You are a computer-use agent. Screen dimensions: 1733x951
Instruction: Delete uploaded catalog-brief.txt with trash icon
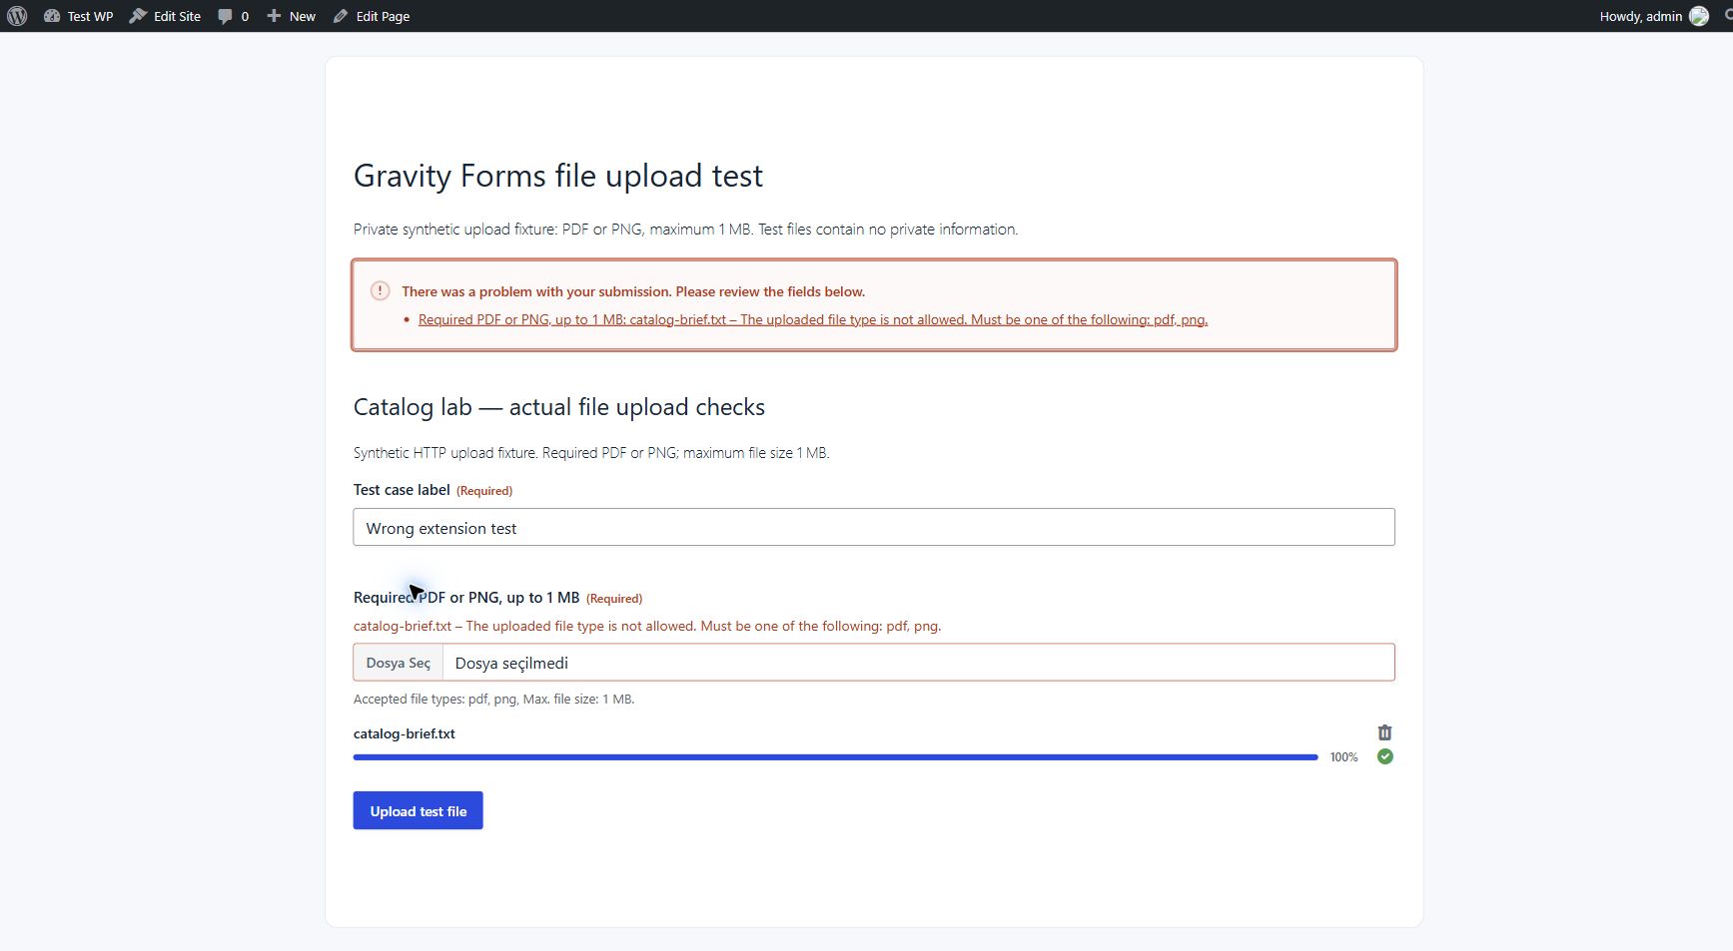pos(1384,732)
